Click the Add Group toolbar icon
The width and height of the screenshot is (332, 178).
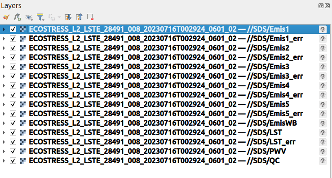(x=18, y=17)
